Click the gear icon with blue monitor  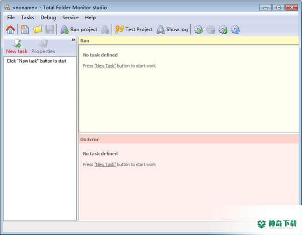(x=235, y=30)
